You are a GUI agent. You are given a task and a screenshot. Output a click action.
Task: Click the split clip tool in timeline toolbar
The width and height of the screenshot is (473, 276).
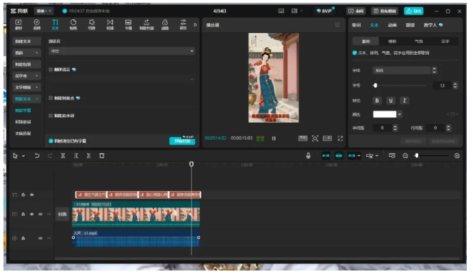[63, 155]
